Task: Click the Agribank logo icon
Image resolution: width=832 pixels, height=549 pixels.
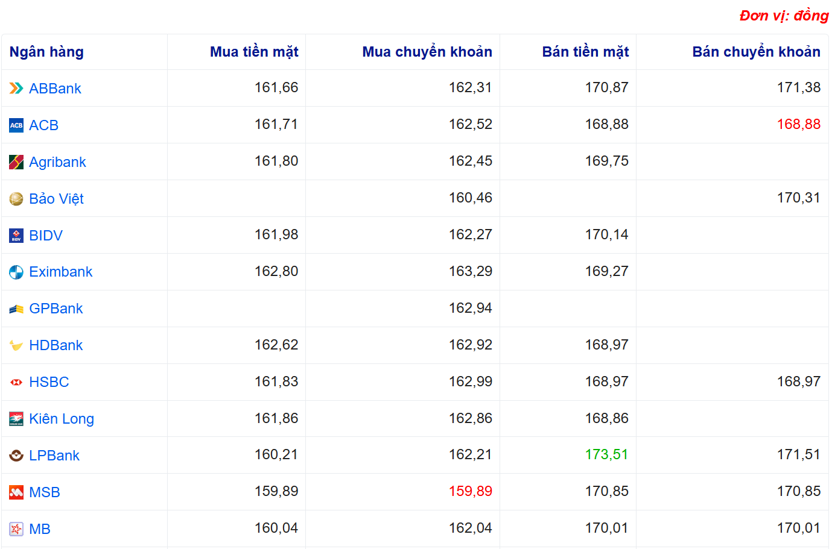Action: 16,162
